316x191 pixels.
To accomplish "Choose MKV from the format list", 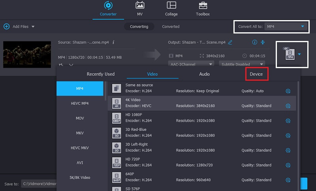I will (x=80, y=133).
